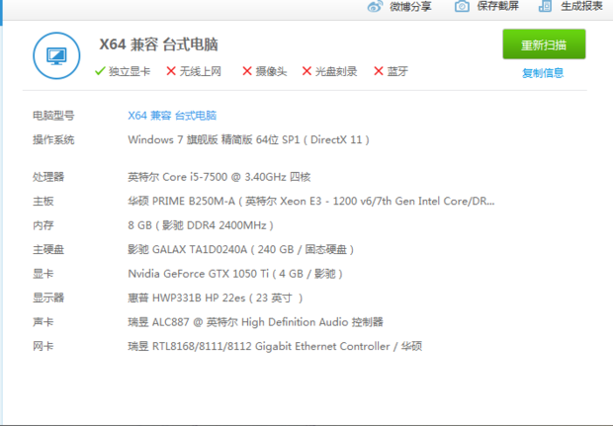
Task: Select the Windows 7 旗舰版 system value
Action: pyautogui.click(x=248, y=140)
